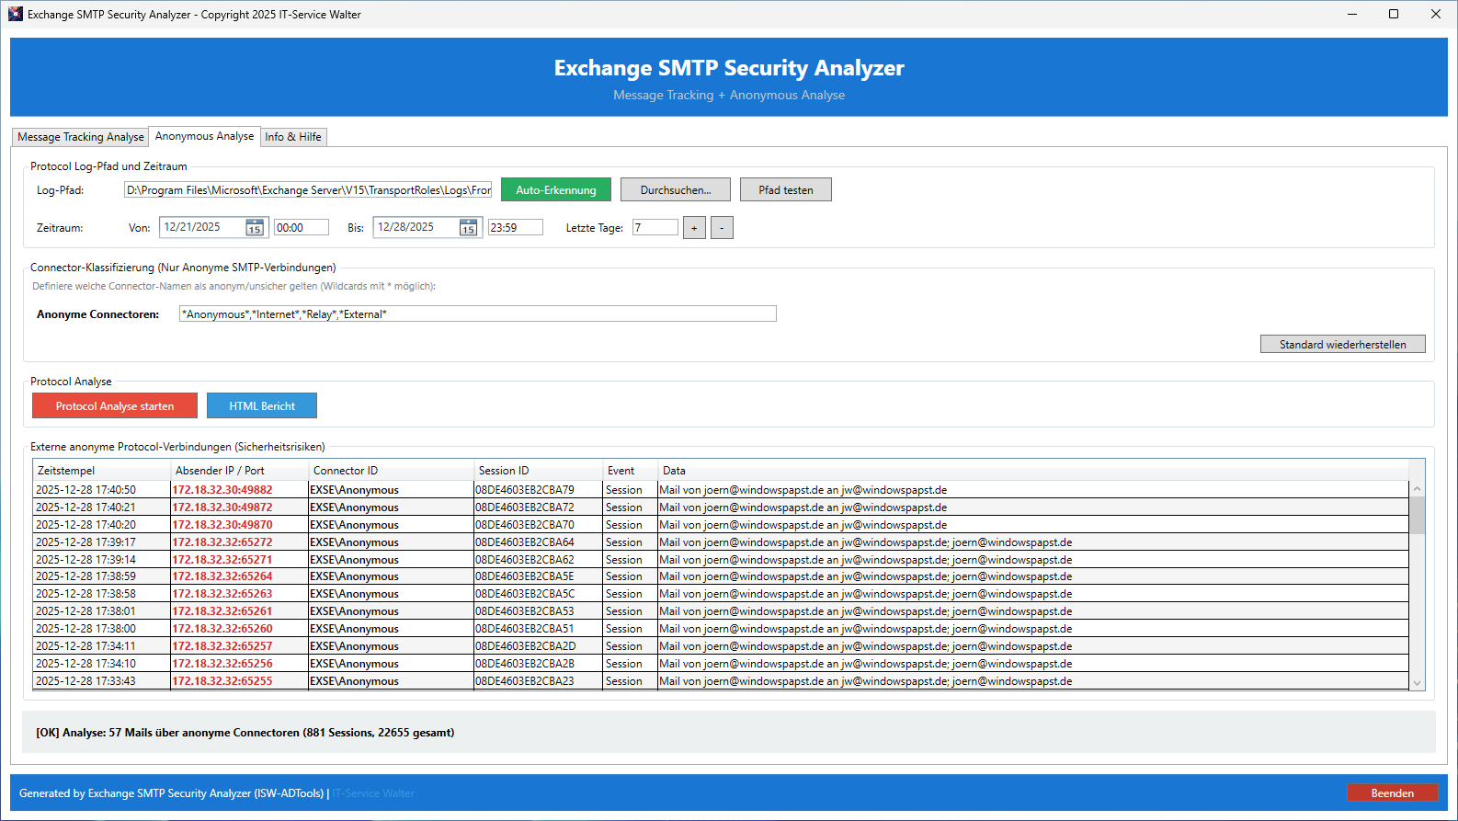Open the Von date calendar picker

(x=255, y=228)
